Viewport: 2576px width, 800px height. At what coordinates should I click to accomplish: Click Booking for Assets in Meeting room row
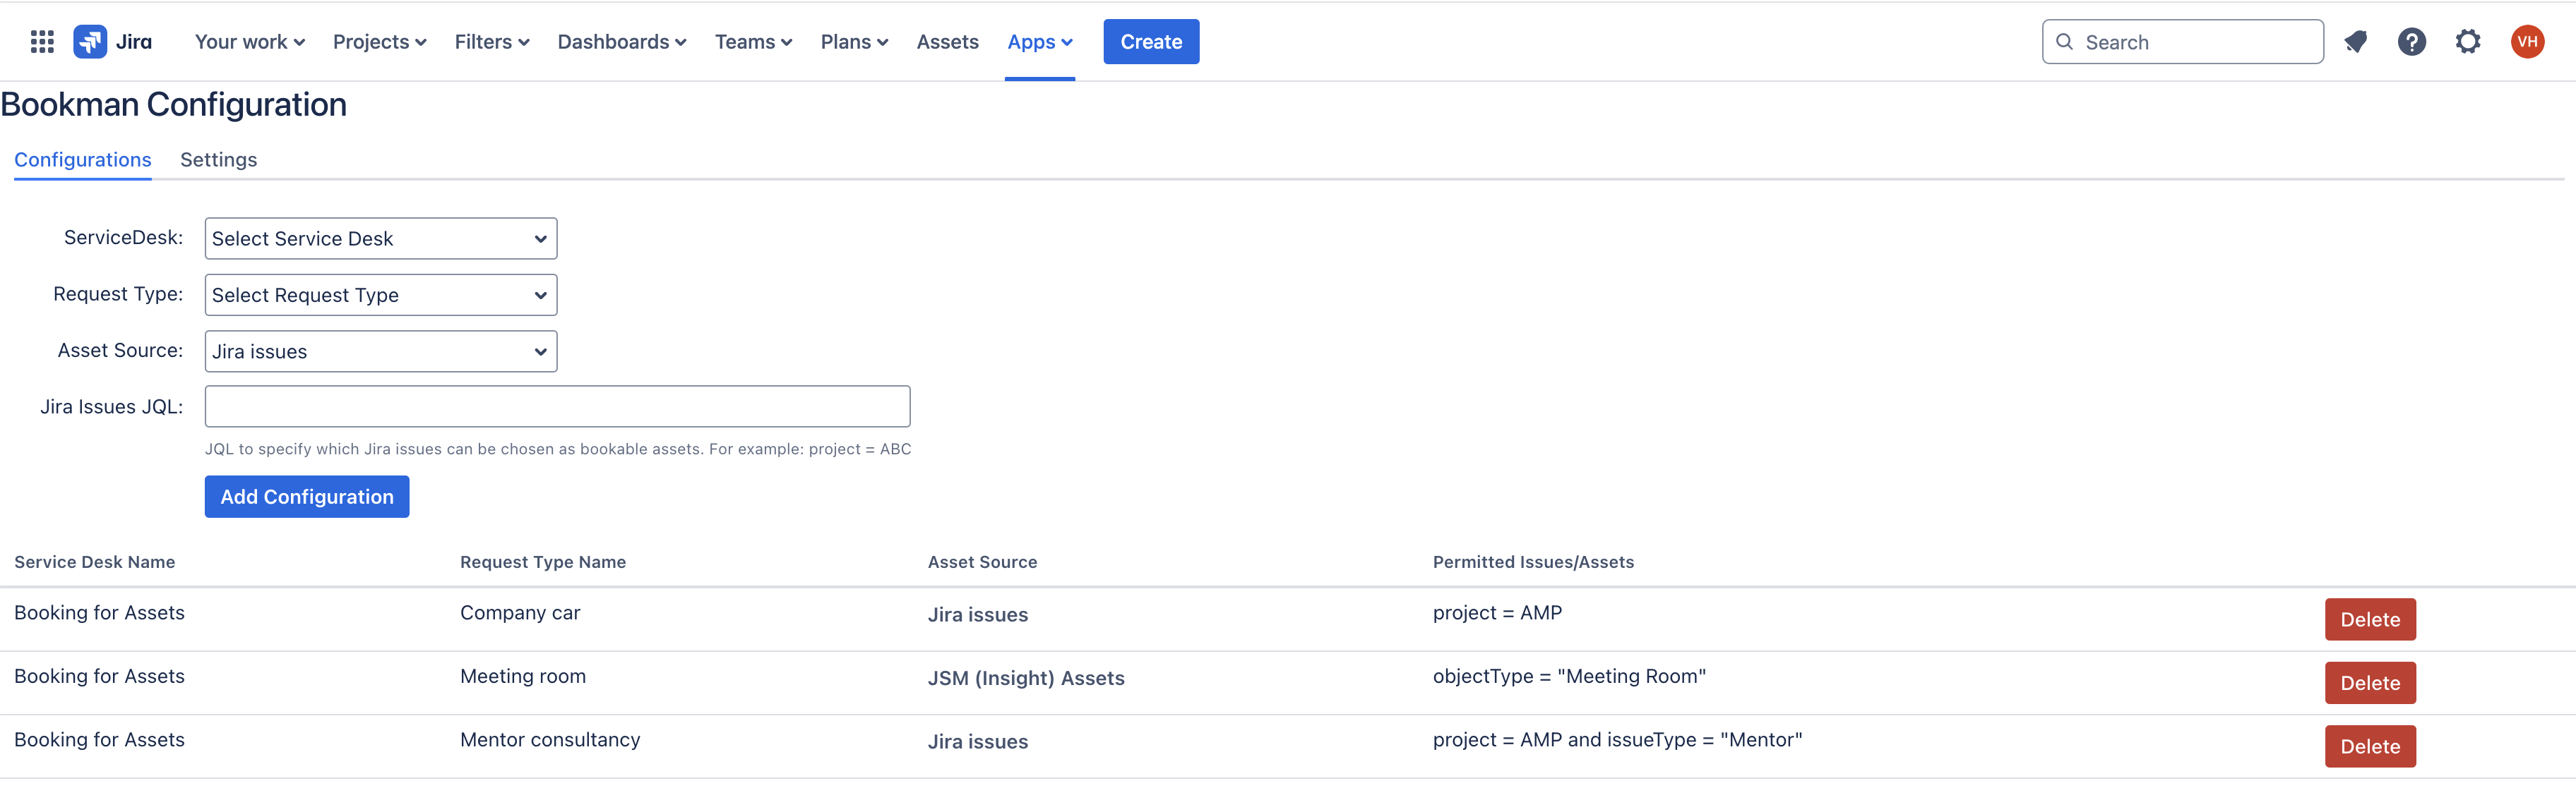coord(99,676)
